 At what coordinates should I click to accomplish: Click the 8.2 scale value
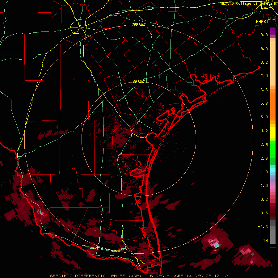(x=264, y=62)
